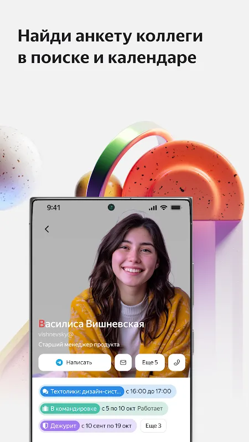Call colleague via the phone icon button

coord(177,362)
